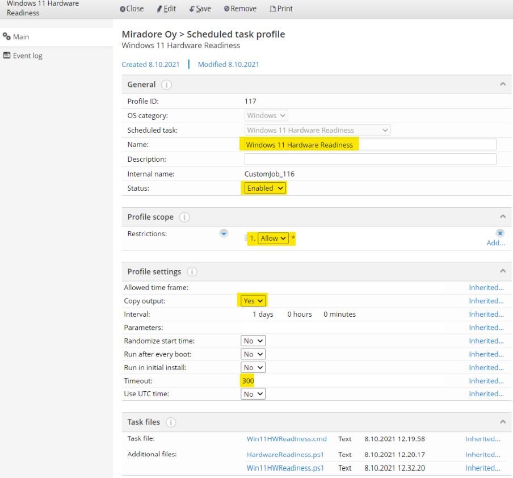513x478 pixels.
Task: Click the internal name CustomJob_116
Action: pyautogui.click(x=269, y=174)
